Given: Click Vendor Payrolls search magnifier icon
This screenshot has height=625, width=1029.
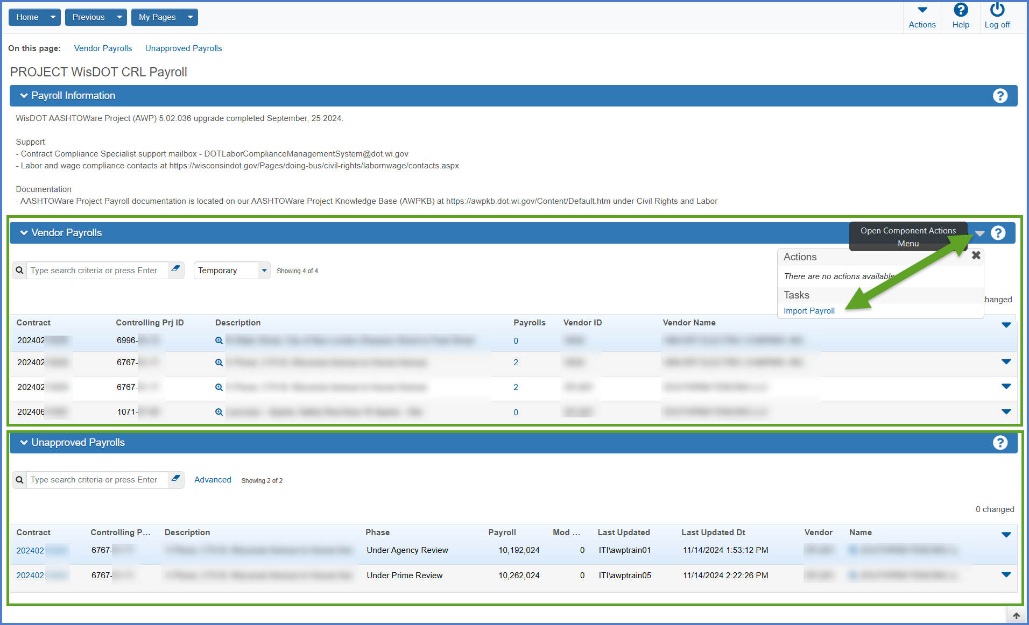Looking at the screenshot, I should 19,271.
